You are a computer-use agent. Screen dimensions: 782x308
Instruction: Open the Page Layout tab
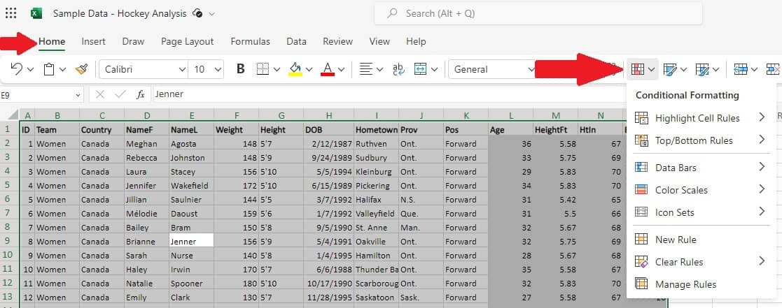click(x=187, y=42)
